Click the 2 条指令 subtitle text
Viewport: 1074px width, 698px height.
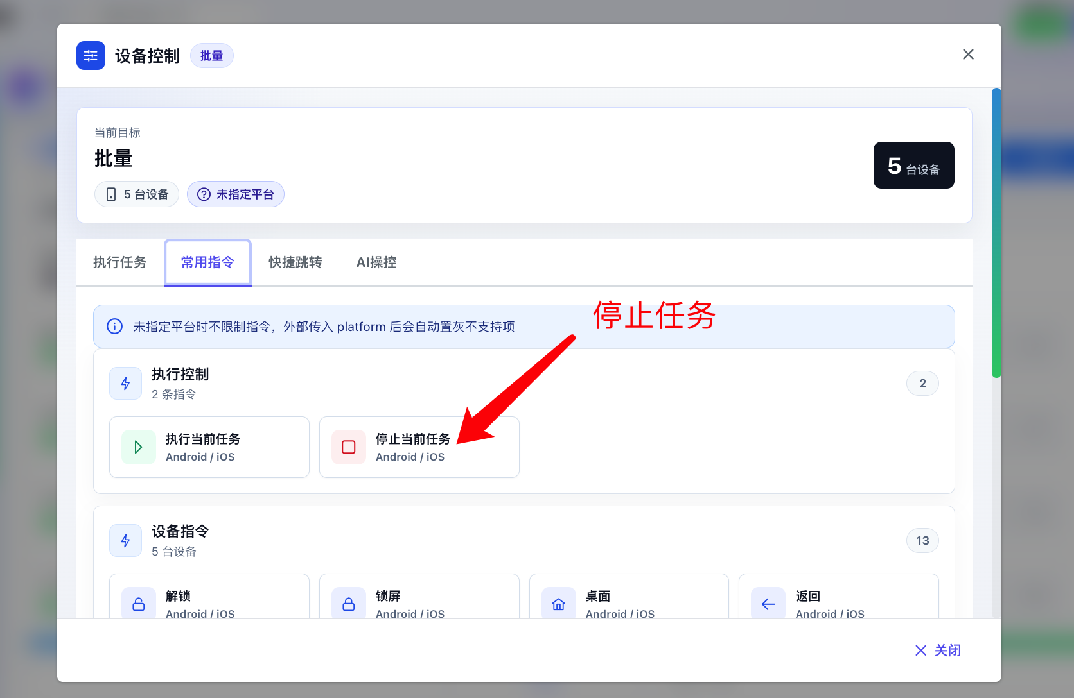[173, 395]
